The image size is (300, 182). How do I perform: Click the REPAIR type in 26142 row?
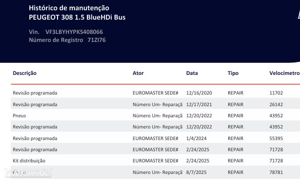235,104
